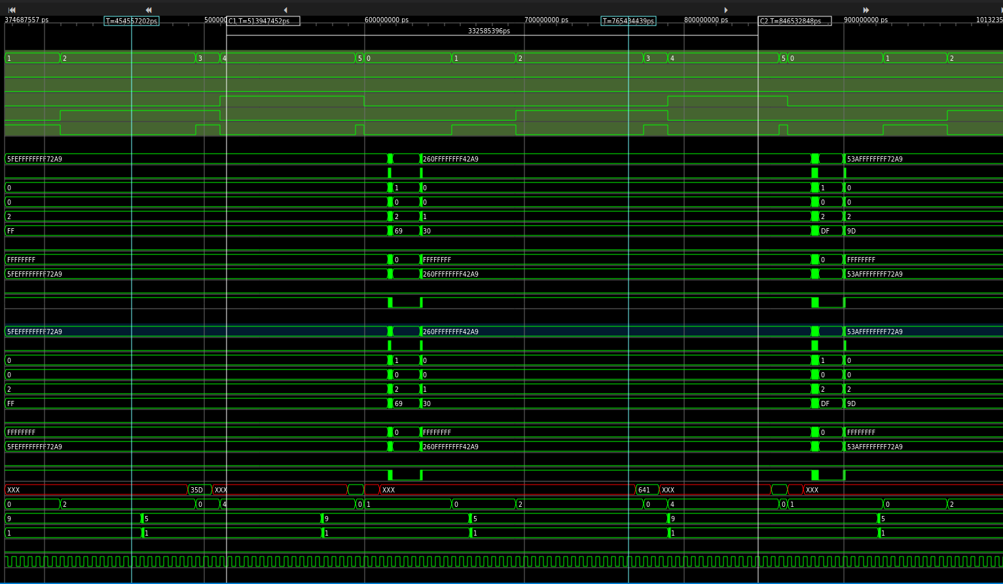
Task: Click the fast-rewind double-arrow icon
Action: coord(148,10)
